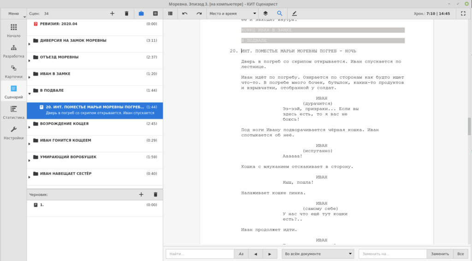Open the Статистика module
Image resolution: width=472 pixels, height=261 pixels.
pyautogui.click(x=13, y=112)
